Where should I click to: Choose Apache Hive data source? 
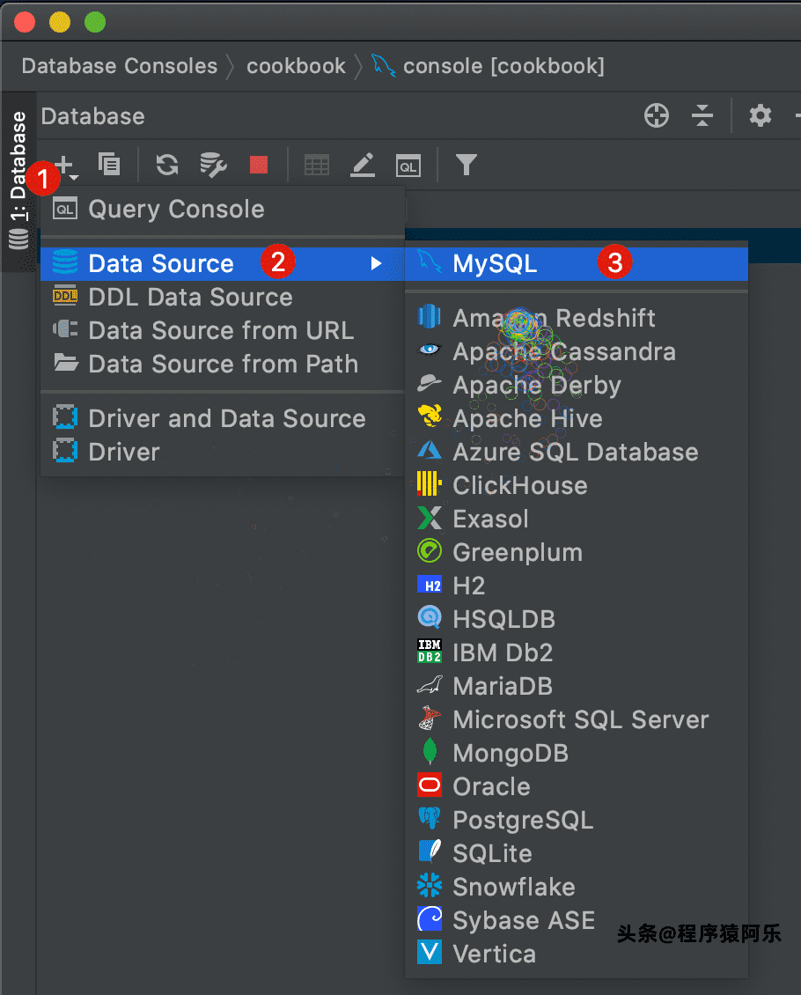tap(577, 419)
